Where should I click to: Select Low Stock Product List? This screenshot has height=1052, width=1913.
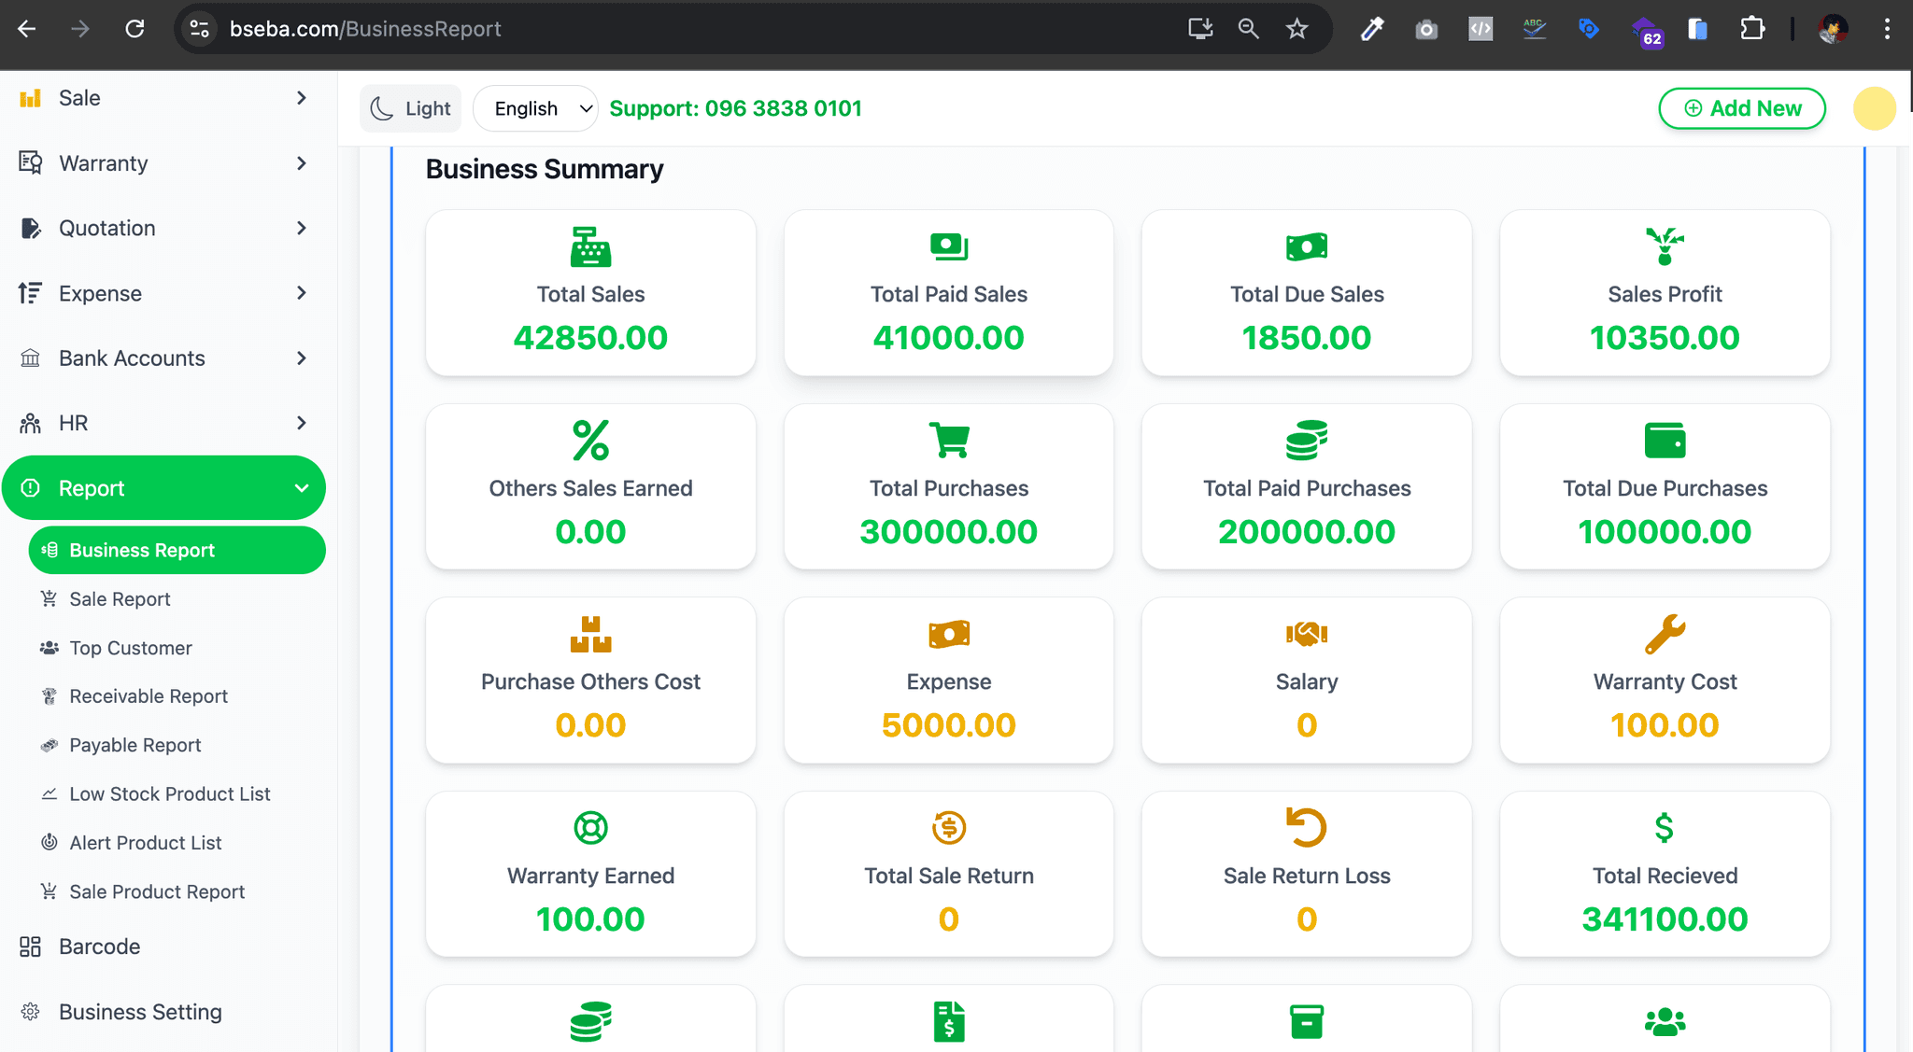pos(169,794)
